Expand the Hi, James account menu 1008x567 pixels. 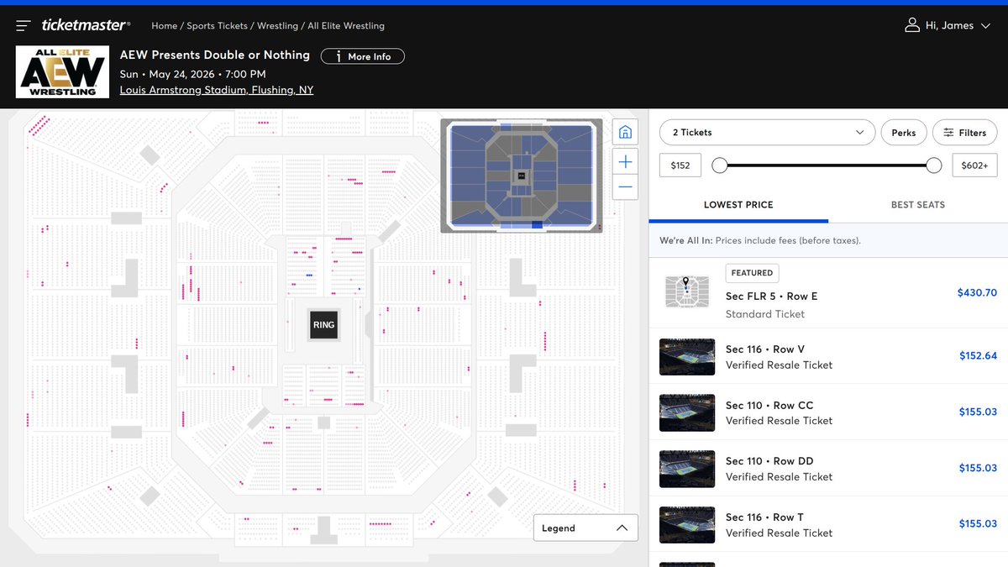(x=948, y=26)
